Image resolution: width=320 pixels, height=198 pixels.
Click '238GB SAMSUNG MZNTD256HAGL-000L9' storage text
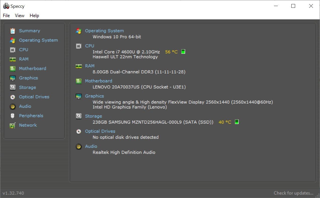tap(138, 122)
